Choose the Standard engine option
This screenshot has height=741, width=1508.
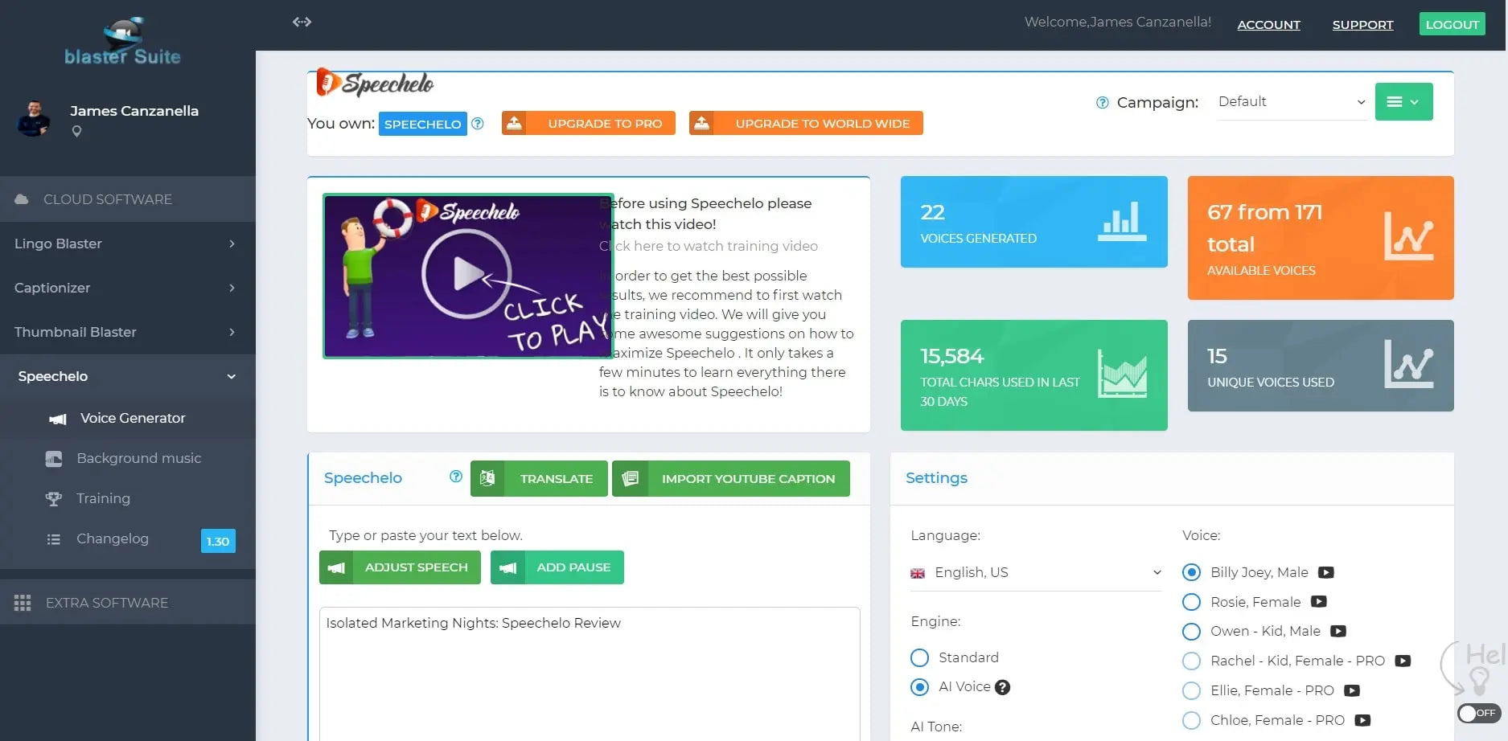(919, 657)
